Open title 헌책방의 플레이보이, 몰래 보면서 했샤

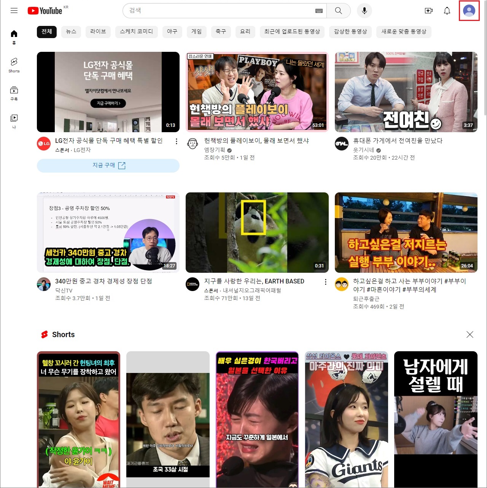point(256,141)
